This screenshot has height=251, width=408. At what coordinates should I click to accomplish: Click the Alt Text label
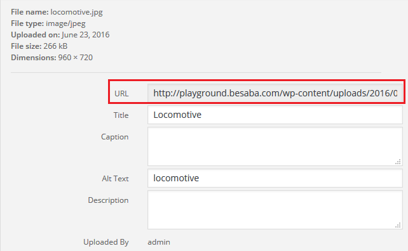115,179
